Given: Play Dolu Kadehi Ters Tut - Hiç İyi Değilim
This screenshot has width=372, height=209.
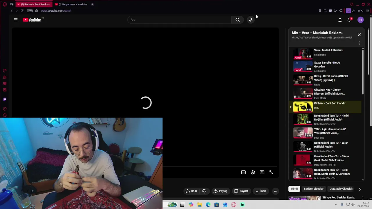Looking at the screenshot, I should [x=325, y=120].
